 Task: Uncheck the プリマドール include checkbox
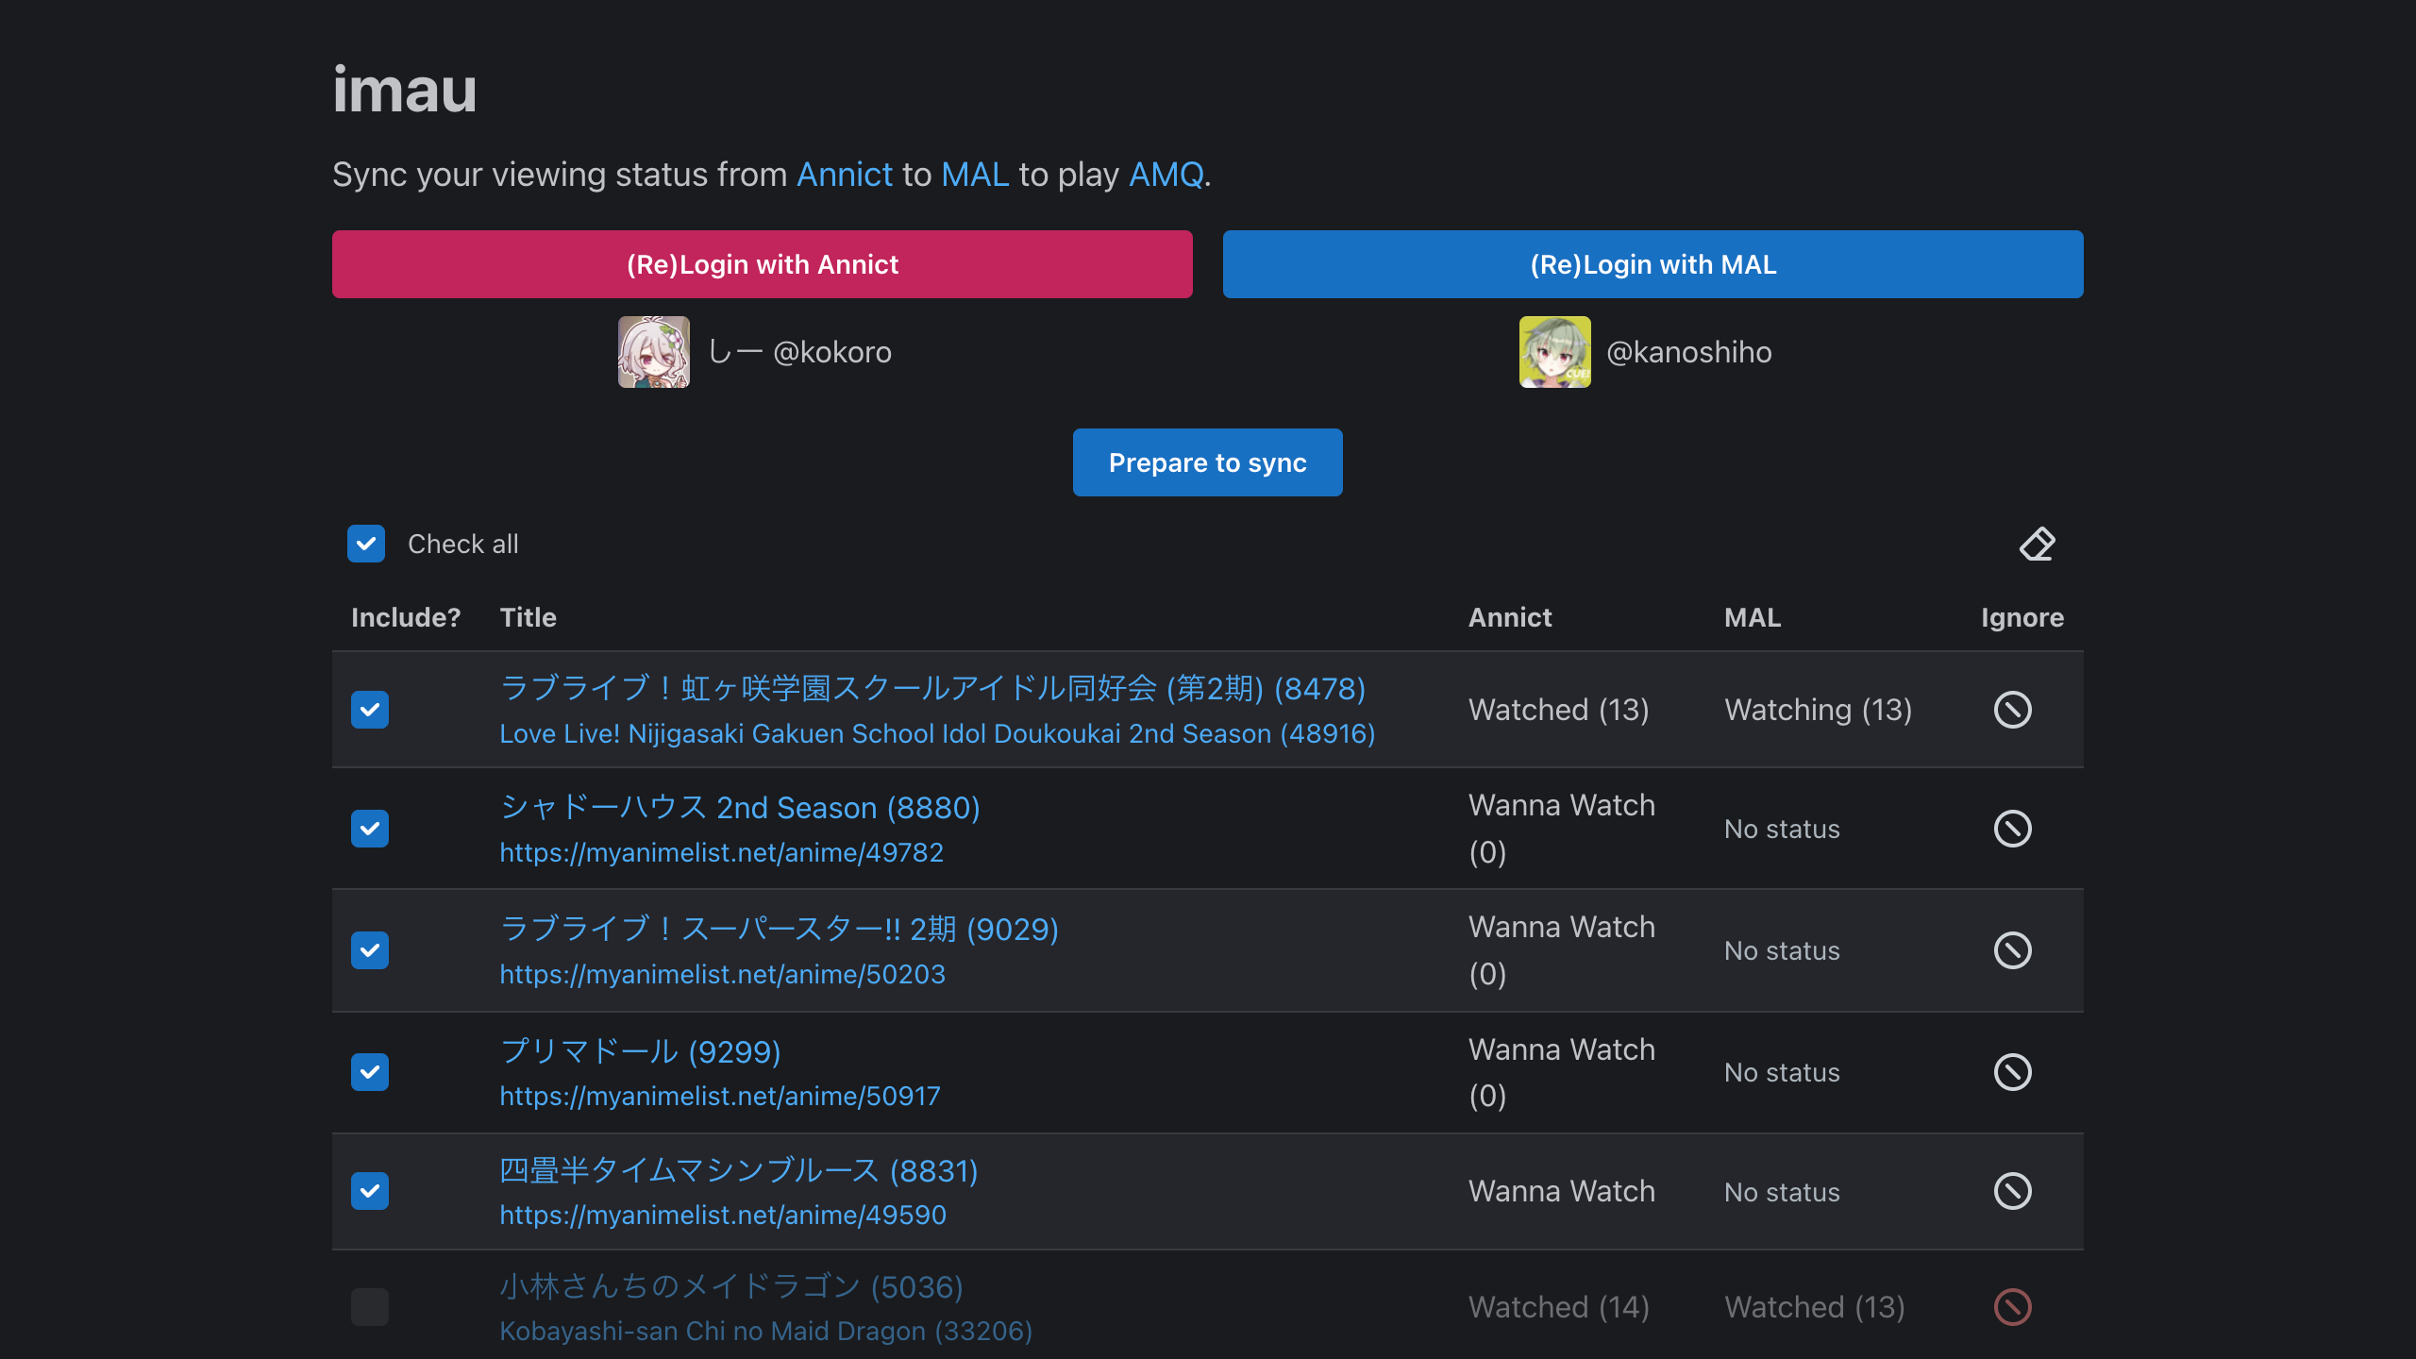tap(369, 1072)
